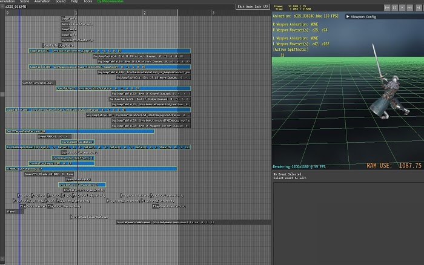Click the Animation: a025_036240.hkx text overlay
This screenshot has height=265, width=424.
(305, 16)
